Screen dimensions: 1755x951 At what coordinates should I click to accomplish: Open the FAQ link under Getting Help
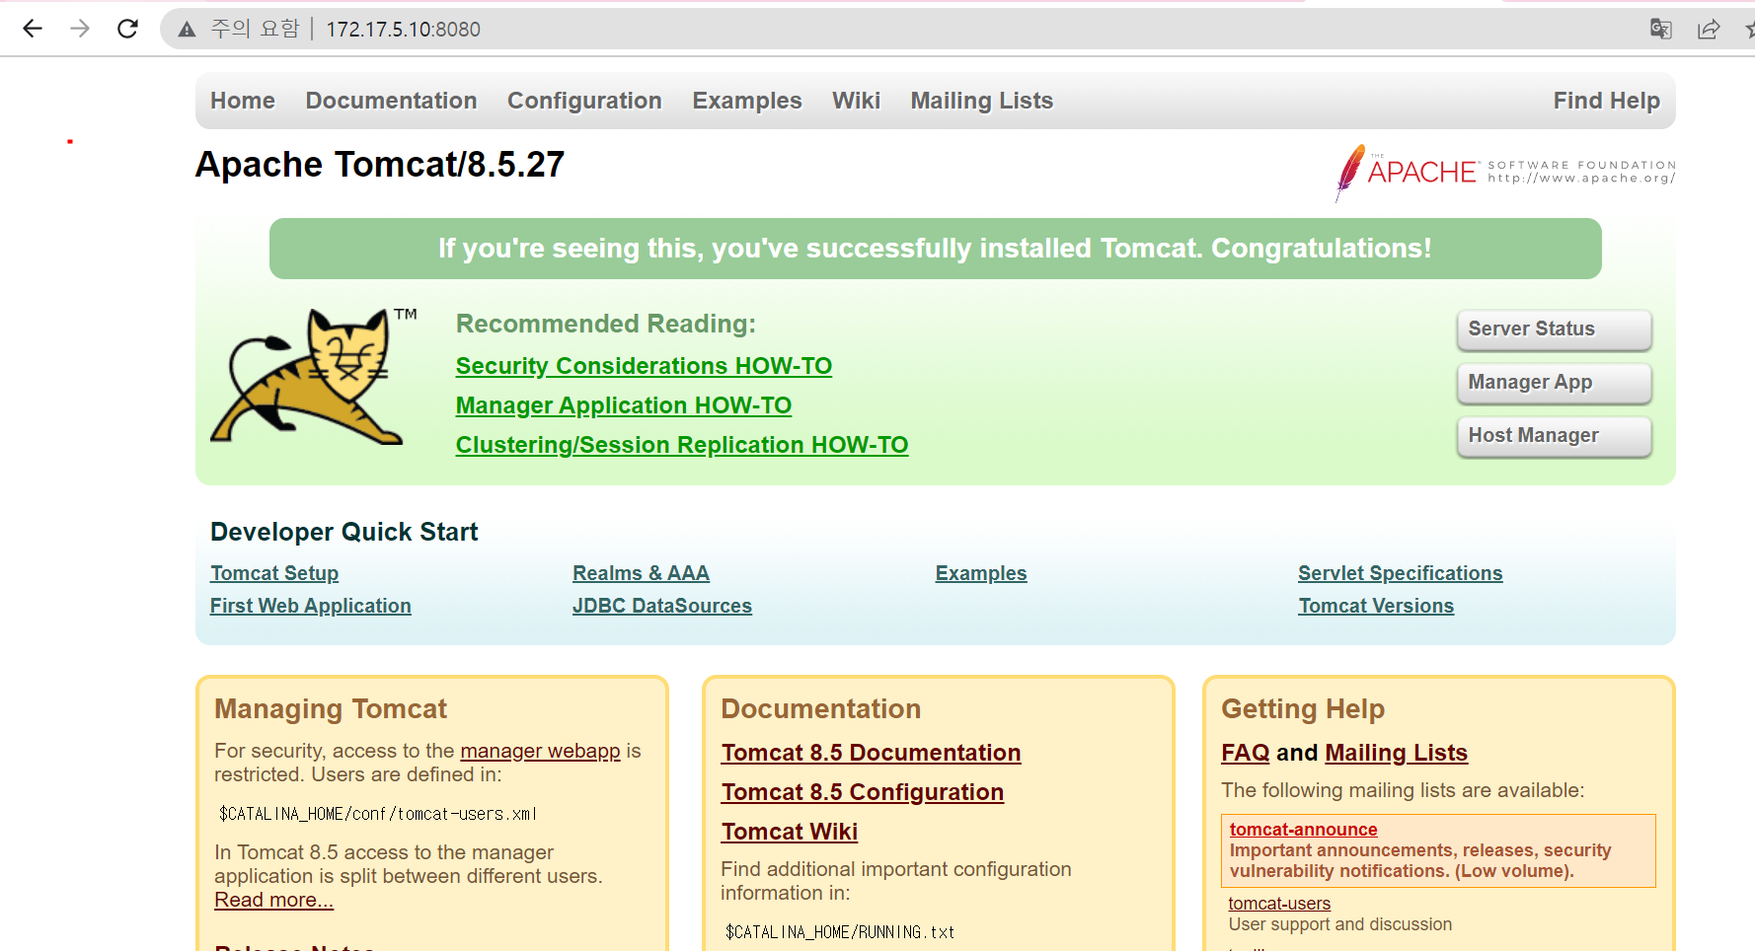point(1246,753)
